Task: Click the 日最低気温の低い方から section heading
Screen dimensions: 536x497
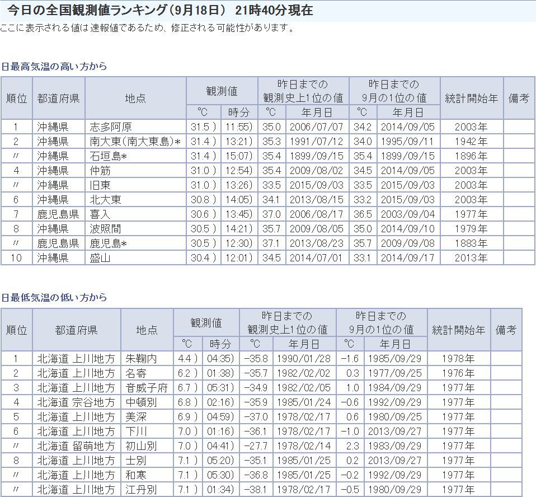Action: [x=54, y=298]
